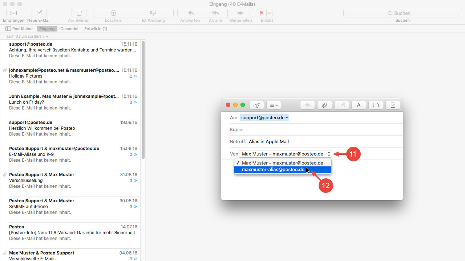The image size is (465, 261).
Task: Attach a file using the paperclip icon
Action: click(324, 105)
